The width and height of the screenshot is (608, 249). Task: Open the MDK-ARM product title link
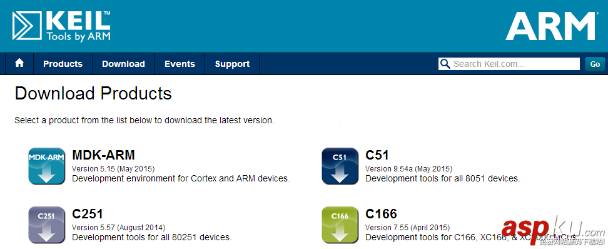[x=104, y=155]
